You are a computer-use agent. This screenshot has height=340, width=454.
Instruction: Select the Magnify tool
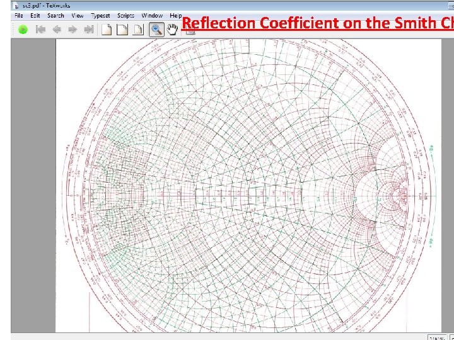pos(156,30)
